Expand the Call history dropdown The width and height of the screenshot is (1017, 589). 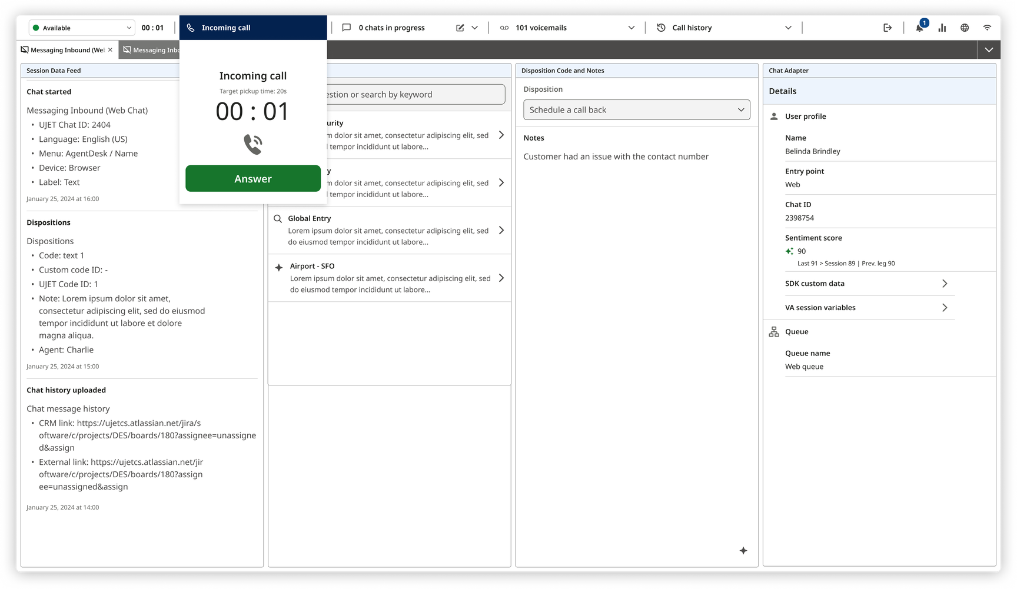789,28
